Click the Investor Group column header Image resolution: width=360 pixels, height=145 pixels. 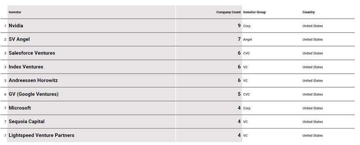[x=254, y=12]
